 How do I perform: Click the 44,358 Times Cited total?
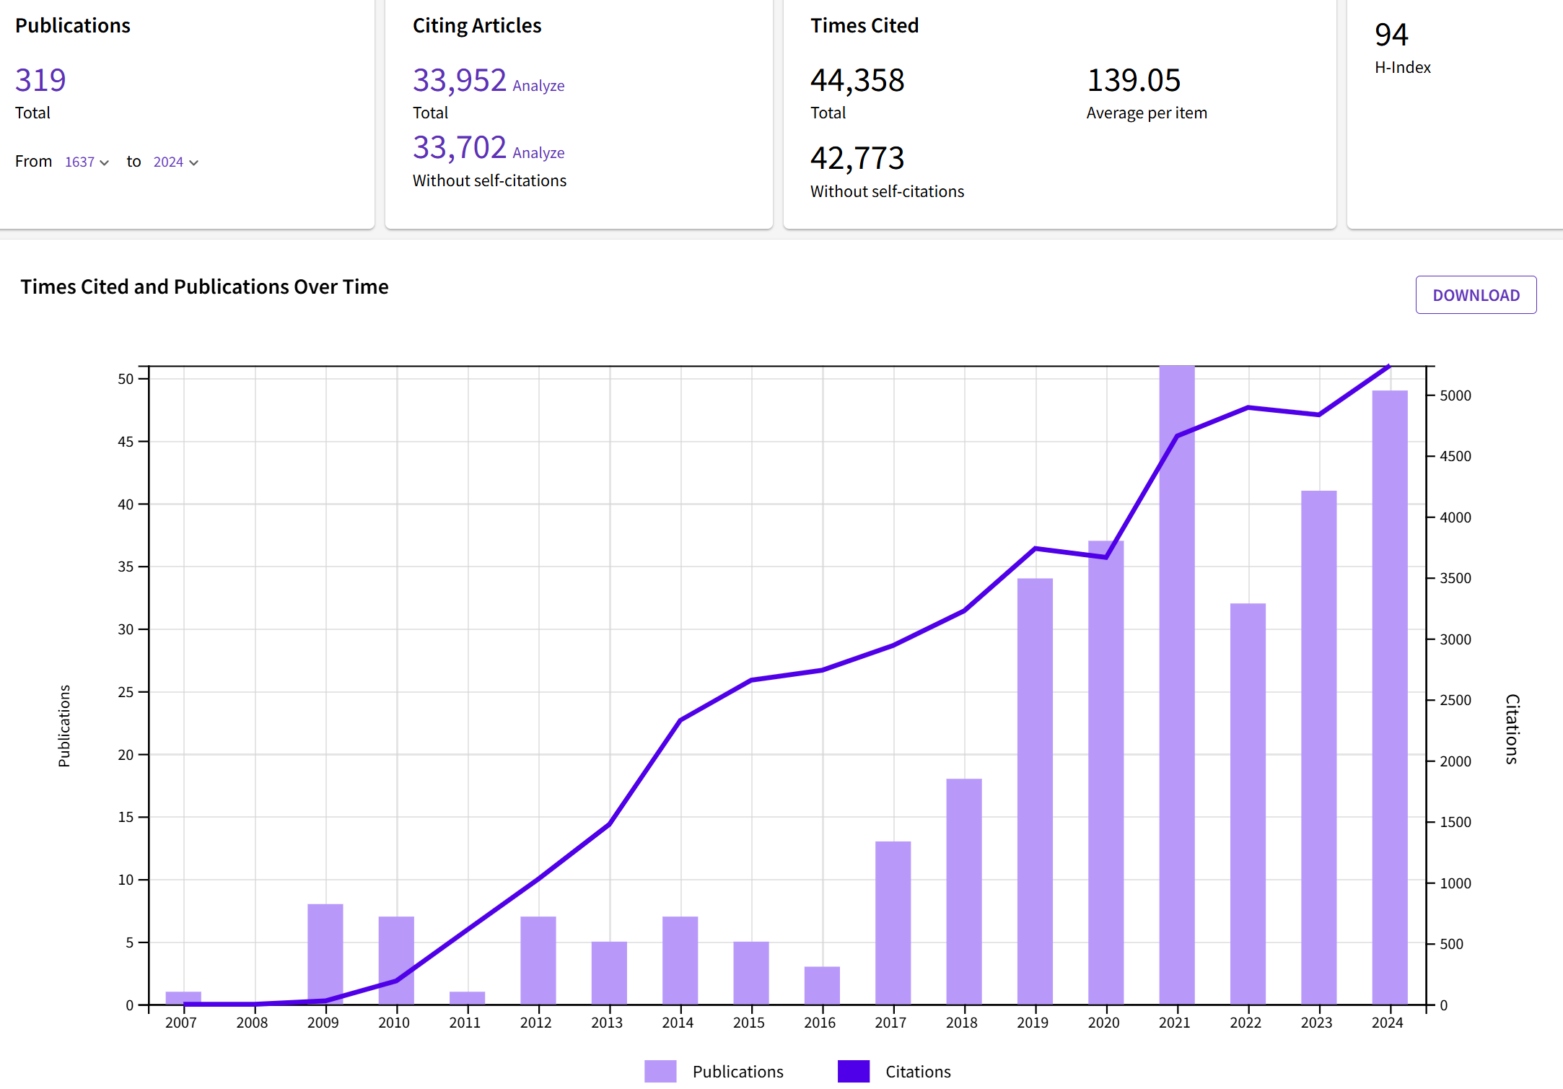click(x=857, y=80)
